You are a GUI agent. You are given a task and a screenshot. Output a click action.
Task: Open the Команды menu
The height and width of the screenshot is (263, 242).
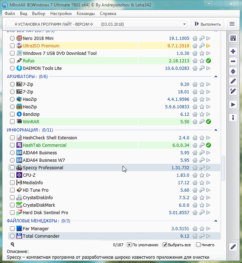(86, 14)
